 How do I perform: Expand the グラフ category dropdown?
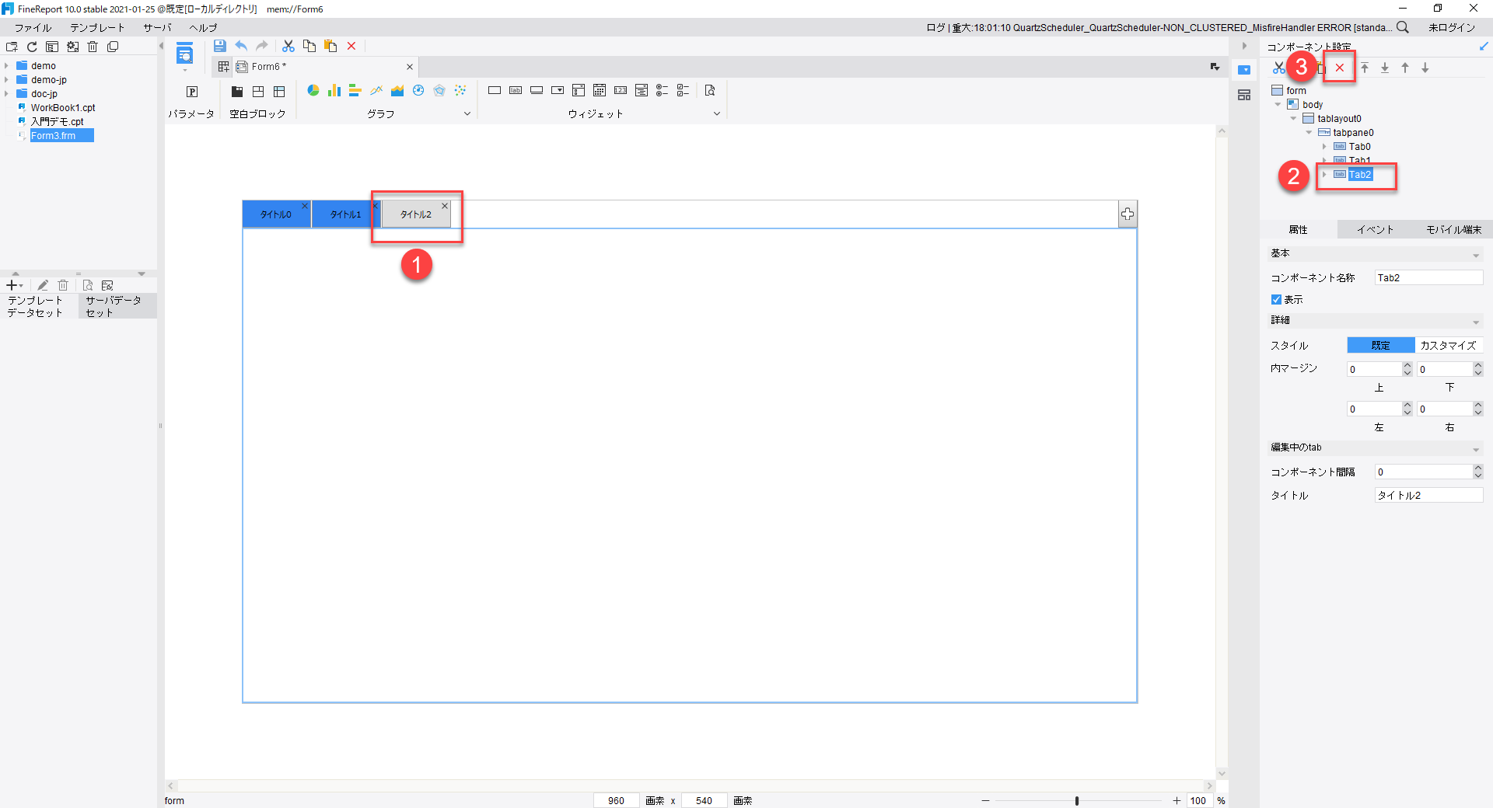point(467,113)
